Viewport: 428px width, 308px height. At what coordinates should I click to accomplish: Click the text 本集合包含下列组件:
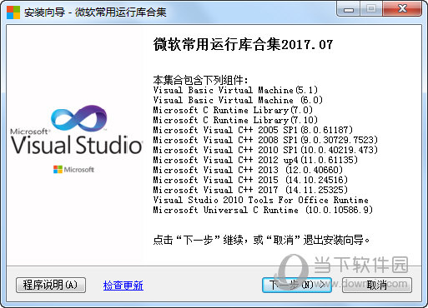pyautogui.click(x=200, y=80)
